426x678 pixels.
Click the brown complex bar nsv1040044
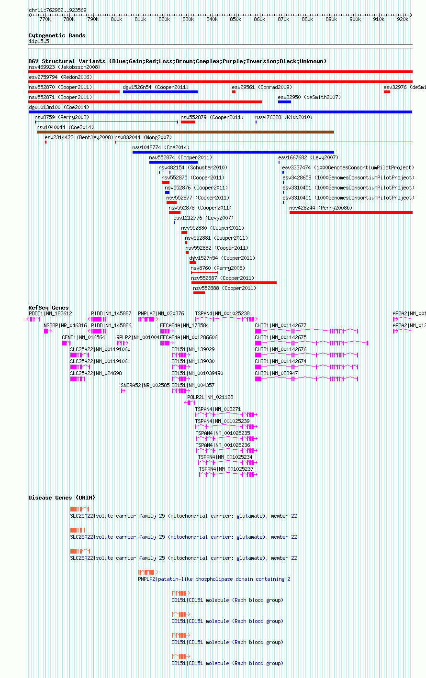[x=185, y=132]
